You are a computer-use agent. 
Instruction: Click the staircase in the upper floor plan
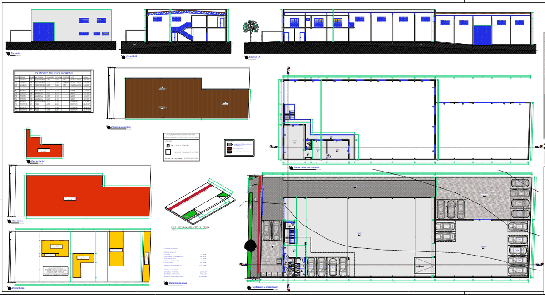tap(290, 113)
